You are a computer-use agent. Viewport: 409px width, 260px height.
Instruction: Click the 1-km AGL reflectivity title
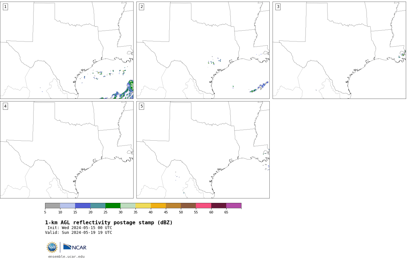tap(109, 223)
